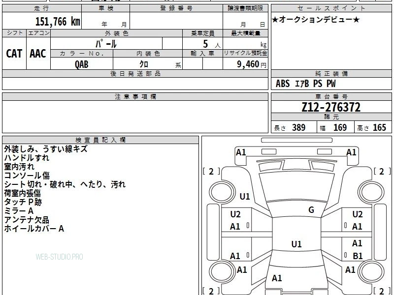Click the 登録番号 header

pos(176,8)
